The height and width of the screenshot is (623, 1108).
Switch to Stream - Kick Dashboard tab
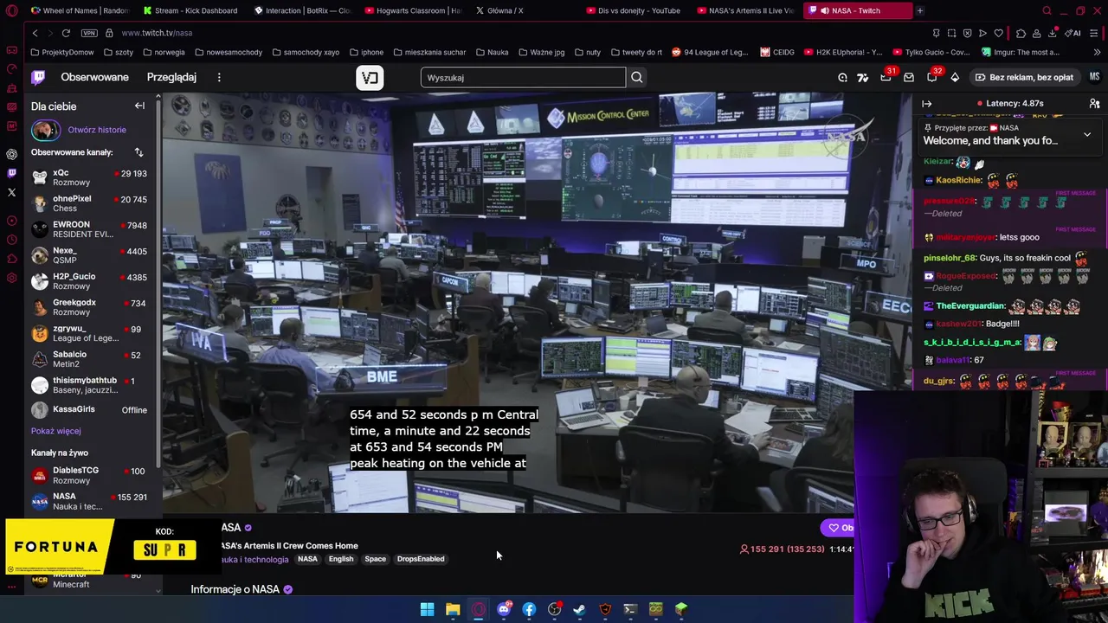[x=190, y=10]
